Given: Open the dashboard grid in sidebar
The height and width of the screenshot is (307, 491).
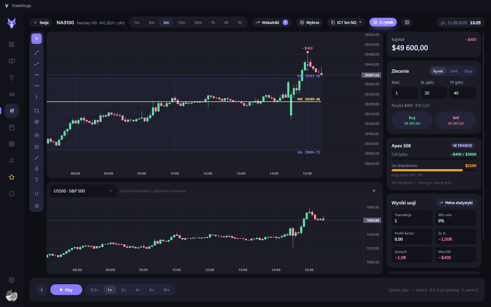Looking at the screenshot, I should coord(12,45).
